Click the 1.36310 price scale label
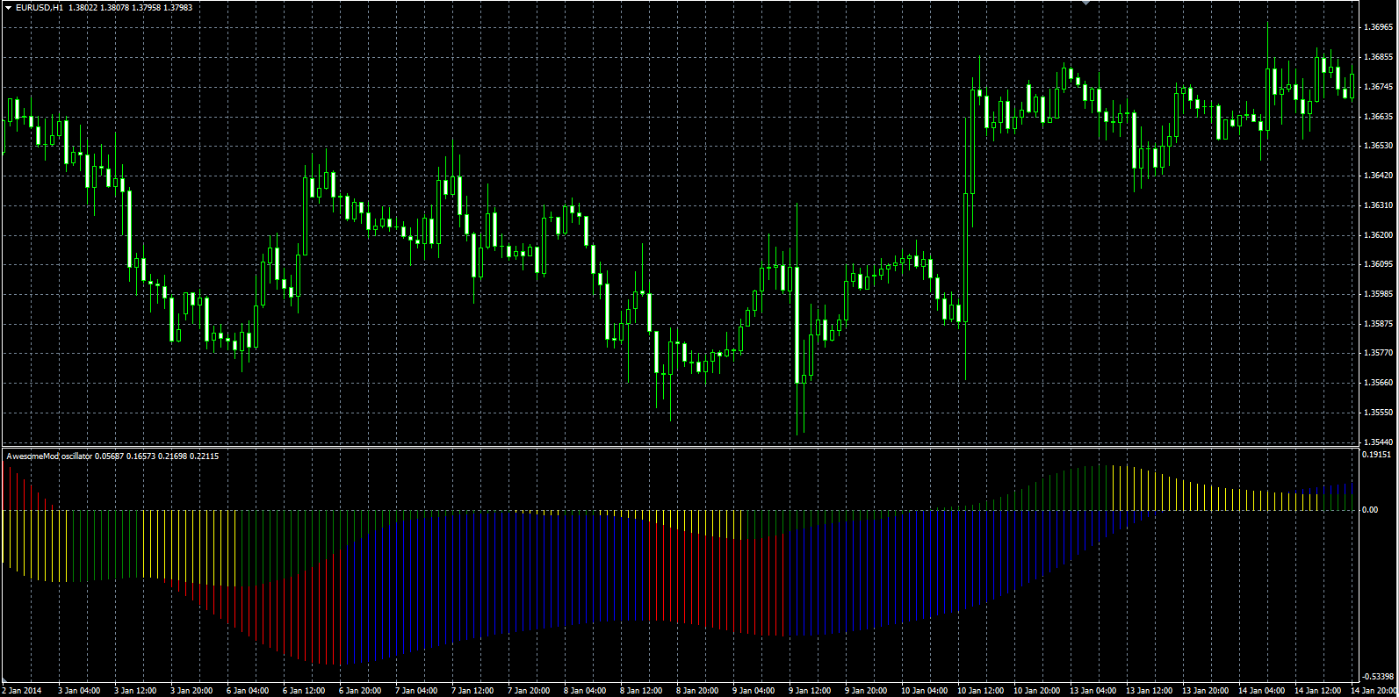The width and height of the screenshot is (1399, 697). 1378,205
